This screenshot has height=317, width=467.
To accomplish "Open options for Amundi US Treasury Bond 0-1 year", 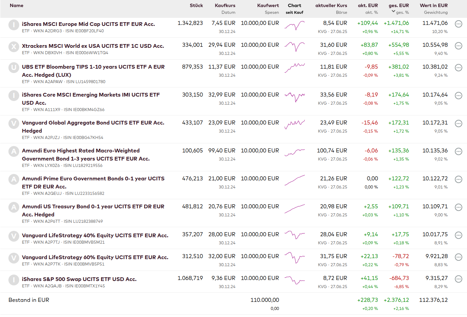I will tap(458, 207).
